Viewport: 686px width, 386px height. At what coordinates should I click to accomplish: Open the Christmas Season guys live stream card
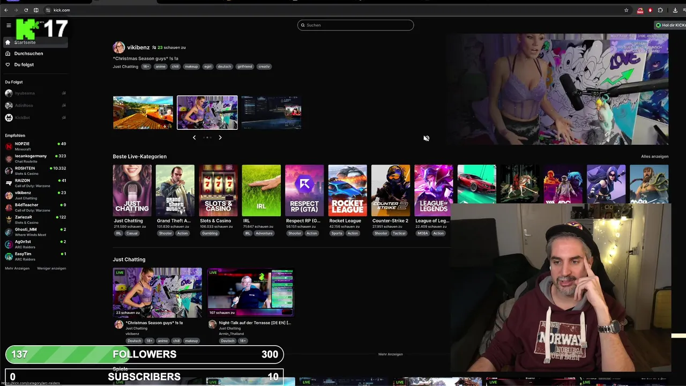[x=157, y=292]
